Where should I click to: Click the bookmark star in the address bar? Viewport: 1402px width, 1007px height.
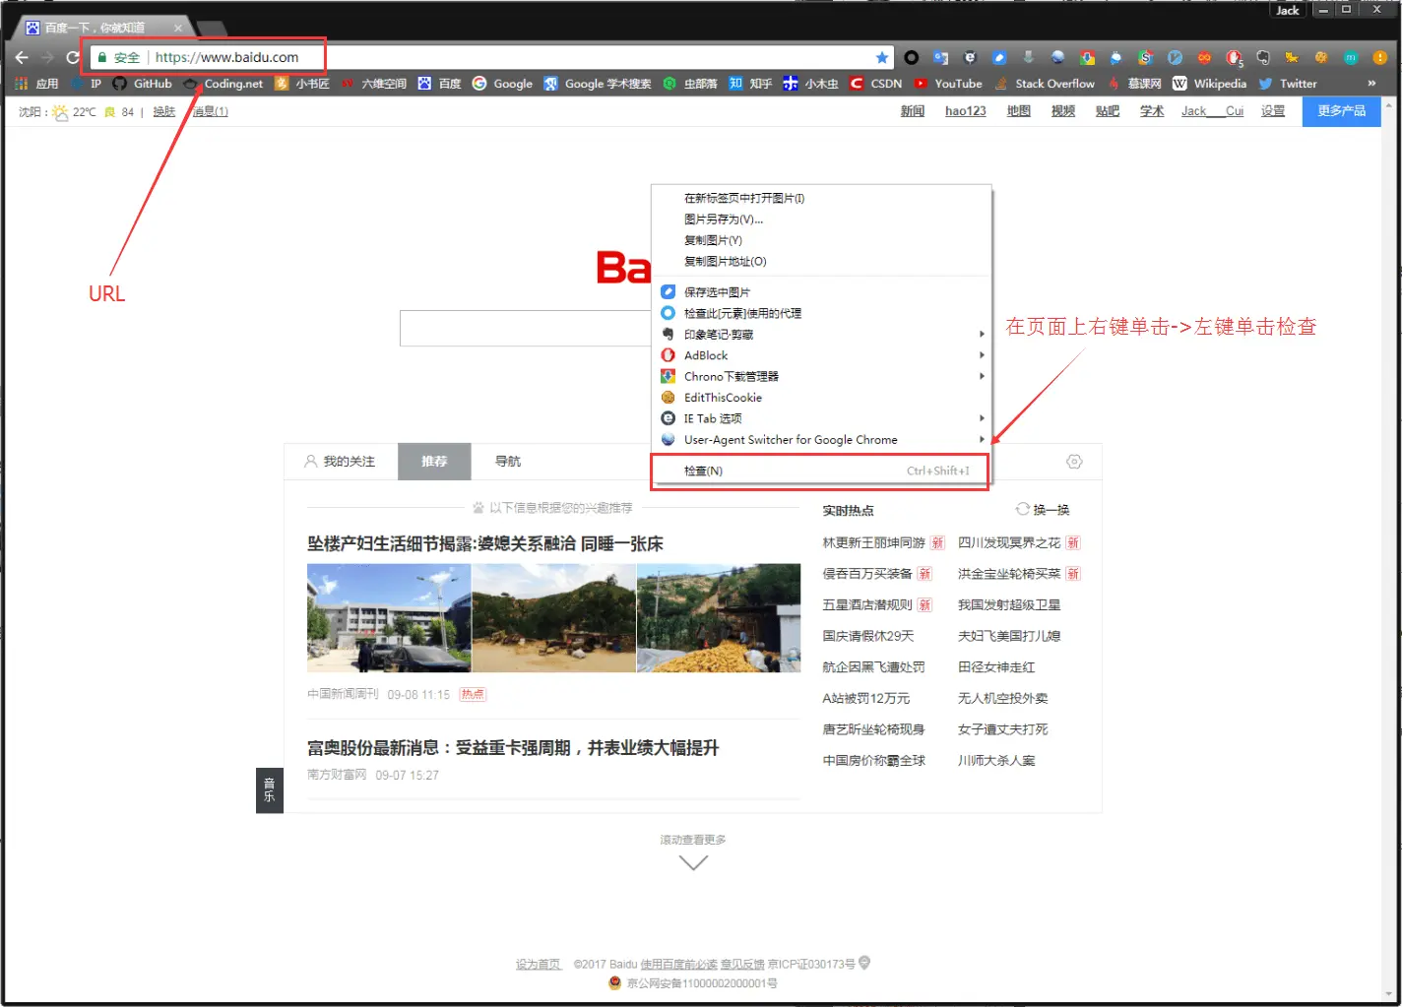tap(882, 57)
